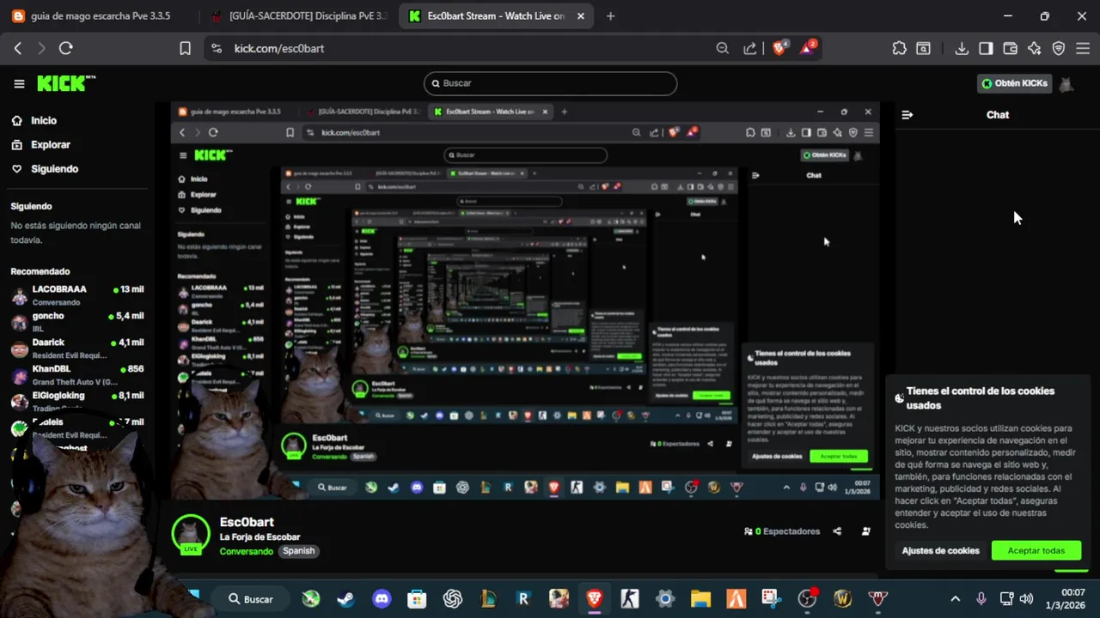Open ElGlogloking recommended channel
The width and height of the screenshot is (1100, 618).
tap(77, 402)
